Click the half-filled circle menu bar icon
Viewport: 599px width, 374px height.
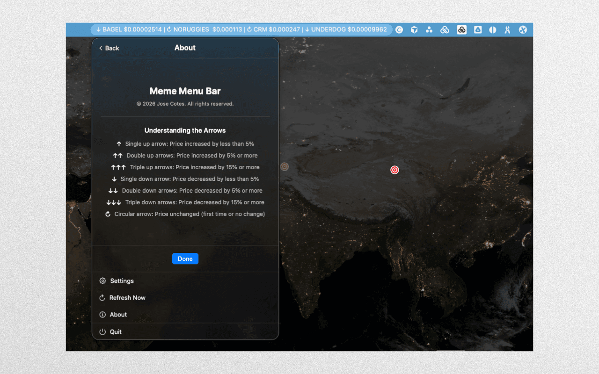(x=492, y=29)
